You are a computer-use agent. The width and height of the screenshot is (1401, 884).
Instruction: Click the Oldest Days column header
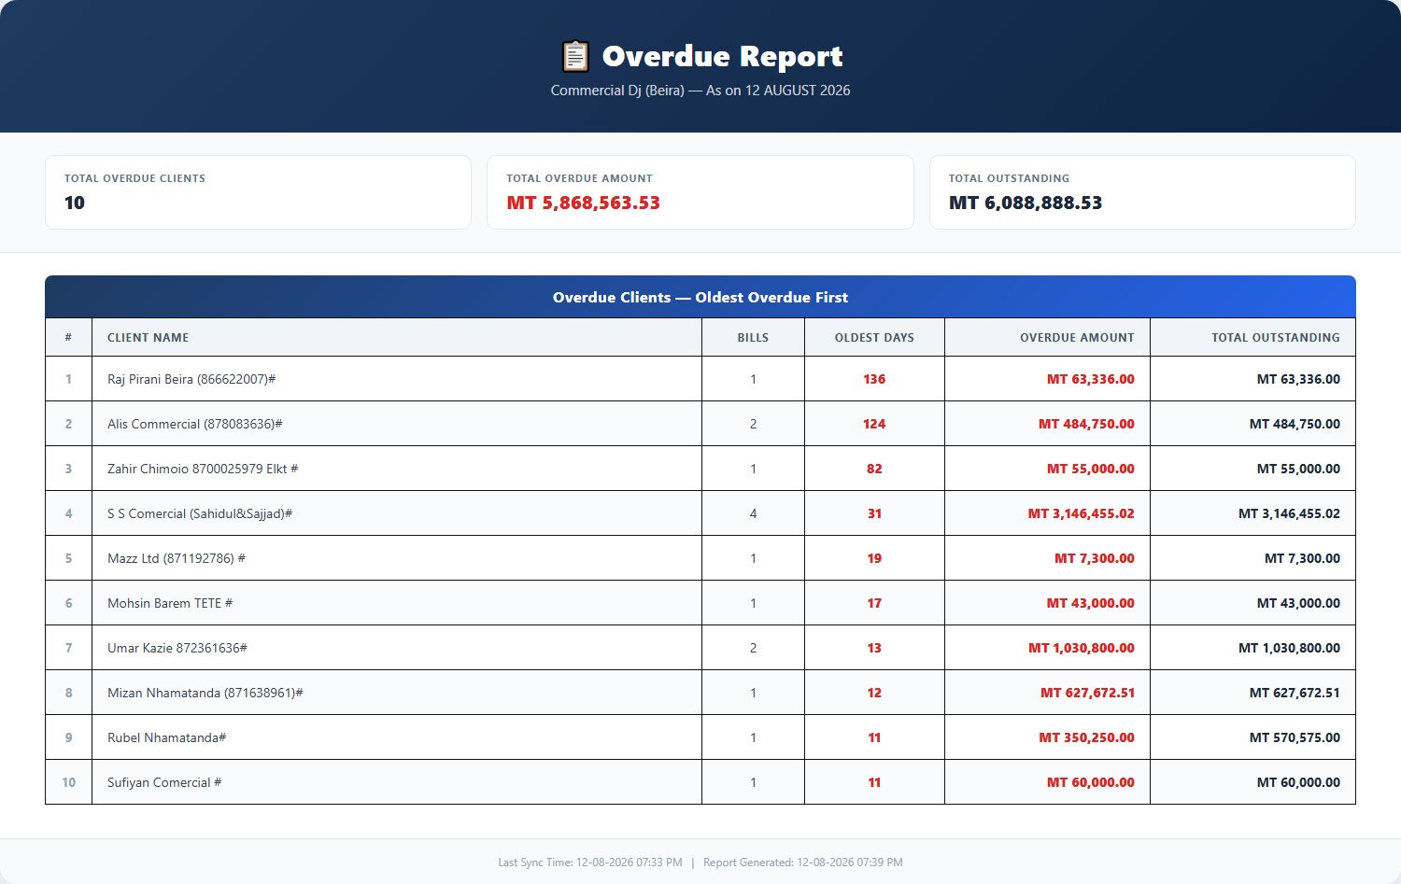tap(874, 338)
